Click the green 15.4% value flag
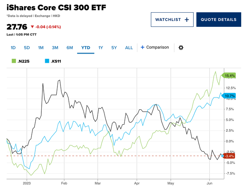 click(x=229, y=75)
